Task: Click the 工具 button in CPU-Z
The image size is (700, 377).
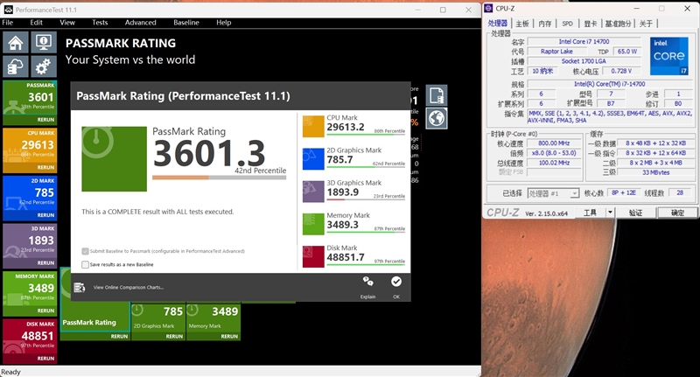Action: point(590,213)
